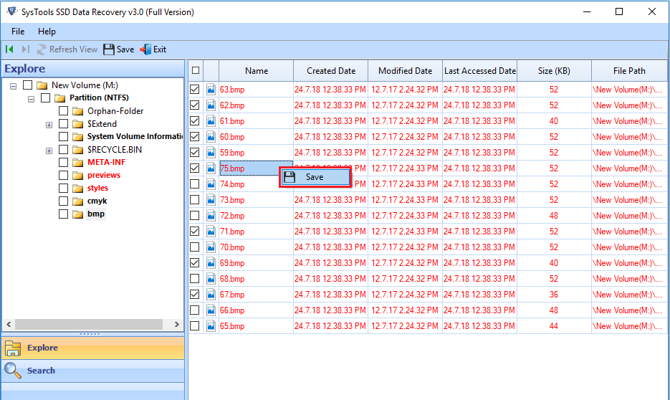The image size is (670, 400).
Task: Click the image file icon of 66.bmp
Action: (x=211, y=310)
